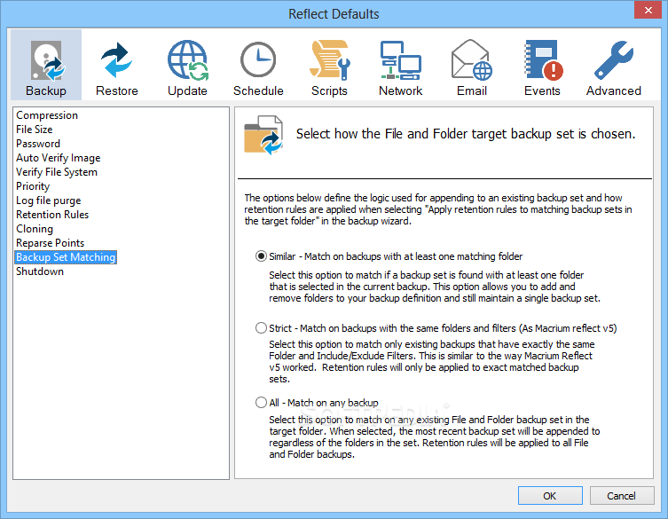Open the Backup settings category

(46, 65)
